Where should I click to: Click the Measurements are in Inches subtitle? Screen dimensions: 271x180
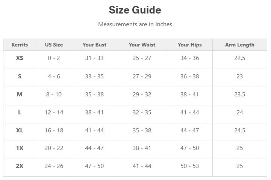coord(135,24)
